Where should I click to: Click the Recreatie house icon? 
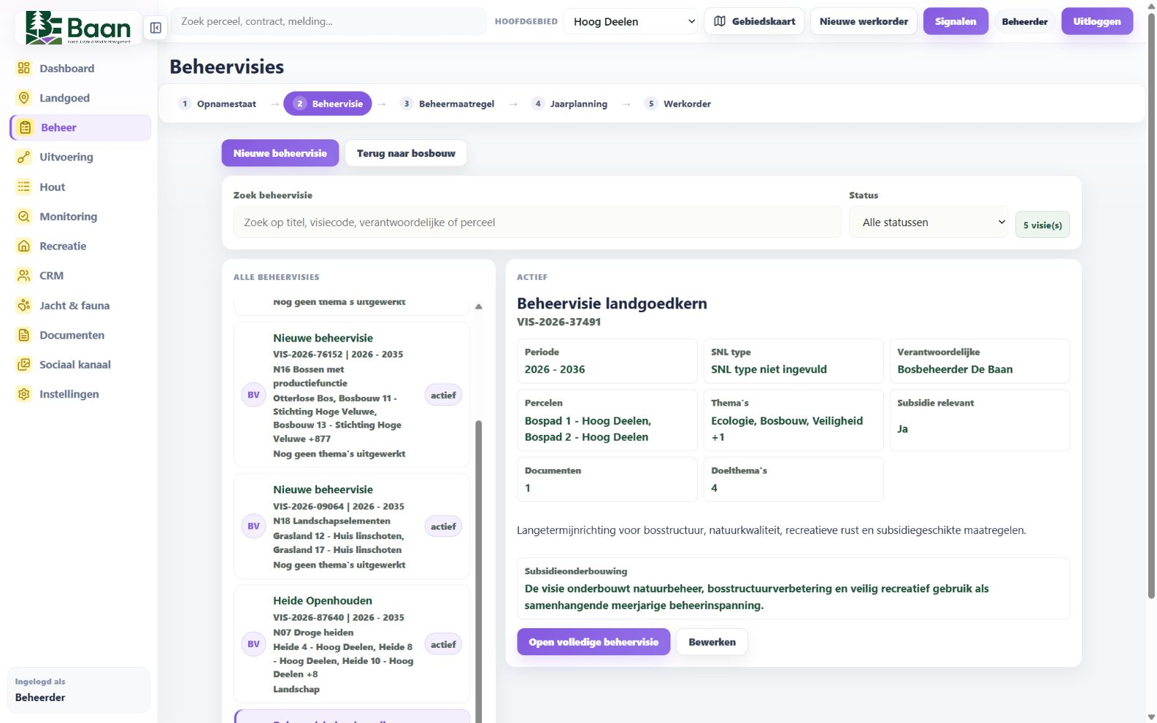[x=24, y=246]
